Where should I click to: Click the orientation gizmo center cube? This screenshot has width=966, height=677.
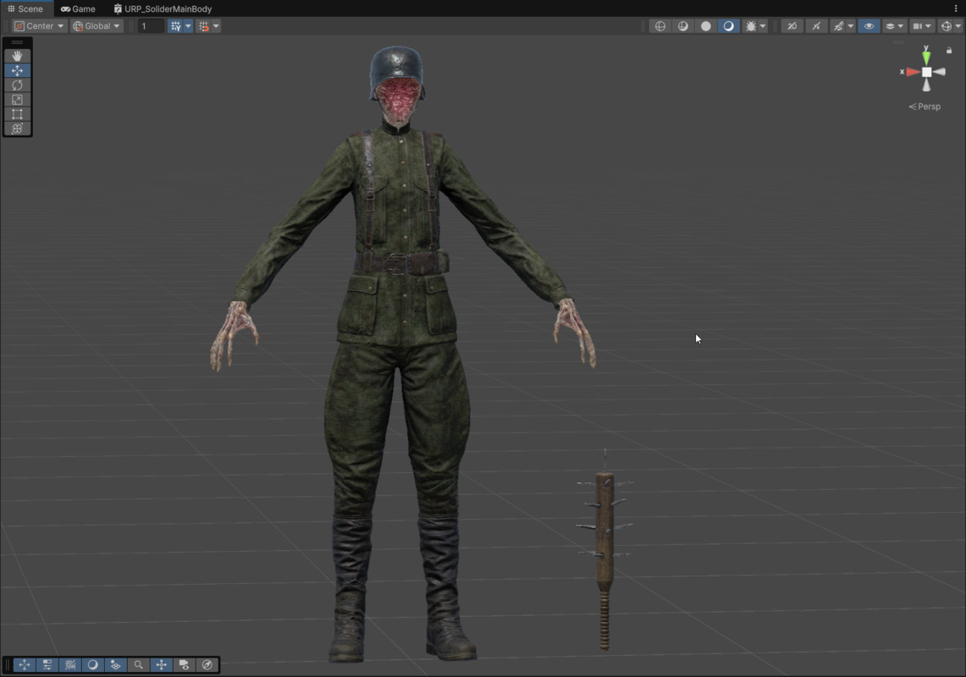click(x=926, y=72)
